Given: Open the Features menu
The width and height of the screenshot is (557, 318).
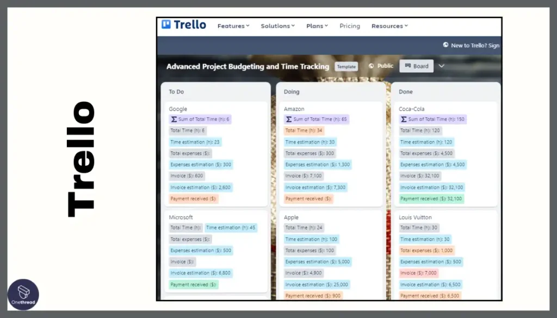Looking at the screenshot, I should (x=233, y=26).
